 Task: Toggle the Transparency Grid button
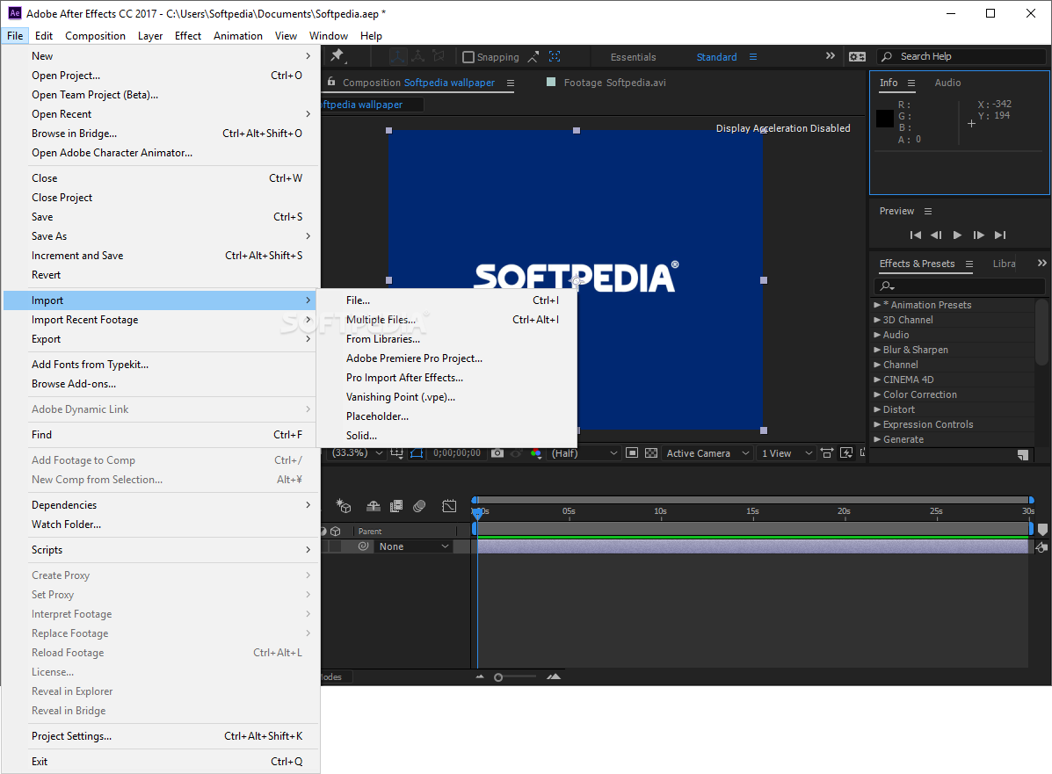(x=650, y=453)
